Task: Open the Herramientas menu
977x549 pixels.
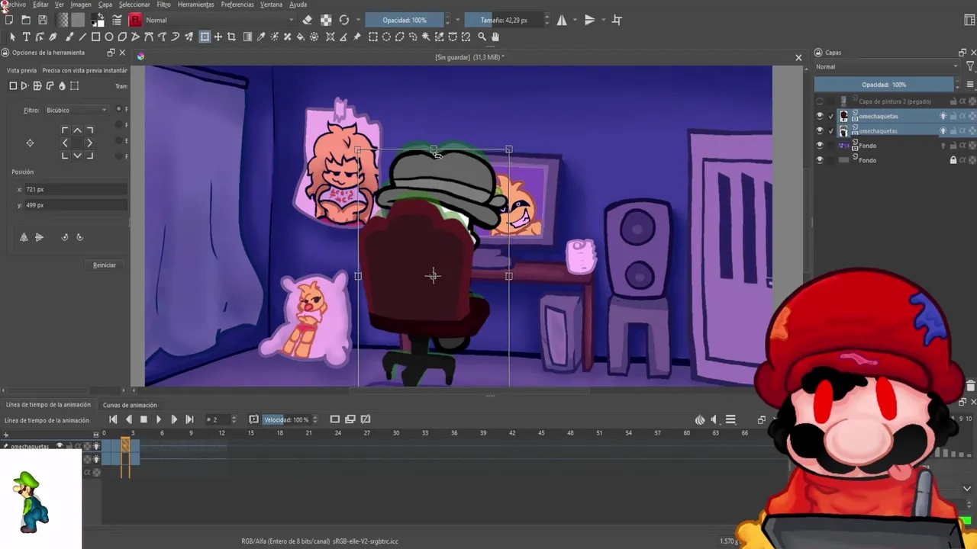Action: point(196,5)
